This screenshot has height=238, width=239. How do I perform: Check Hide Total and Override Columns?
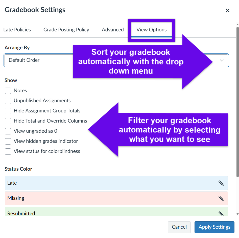tap(8, 121)
